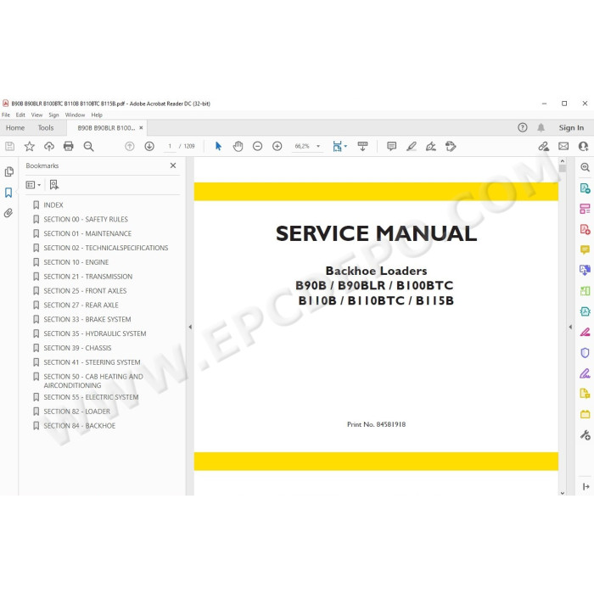The image size is (594, 594).
Task: Open notifications bell icon
Action: [x=541, y=127]
